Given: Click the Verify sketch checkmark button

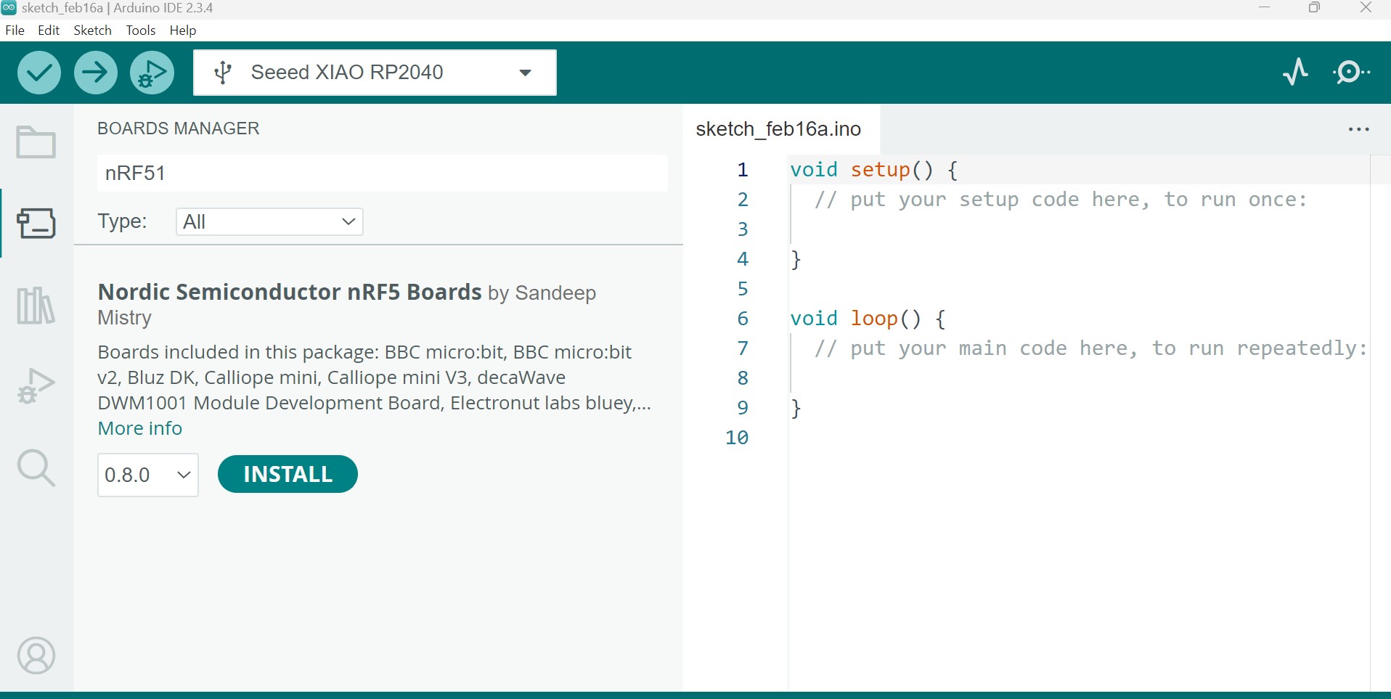Looking at the screenshot, I should pyautogui.click(x=39, y=73).
